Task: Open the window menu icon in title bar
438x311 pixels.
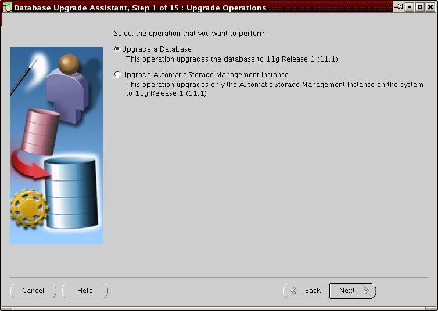Action: click(7, 8)
